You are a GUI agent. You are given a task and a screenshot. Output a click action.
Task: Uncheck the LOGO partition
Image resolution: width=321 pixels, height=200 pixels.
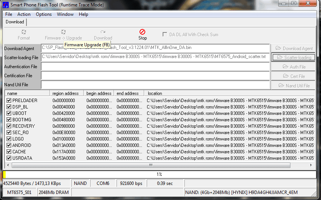click(x=9, y=139)
